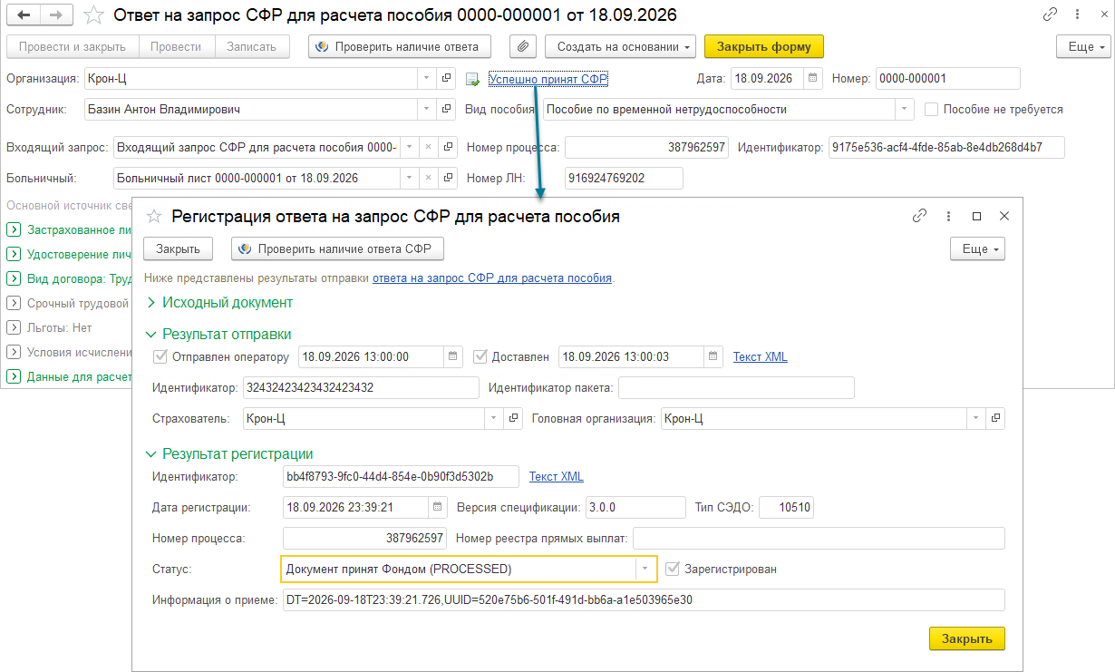
Task: Expand Исходный документ section
Action: pyautogui.click(x=218, y=302)
